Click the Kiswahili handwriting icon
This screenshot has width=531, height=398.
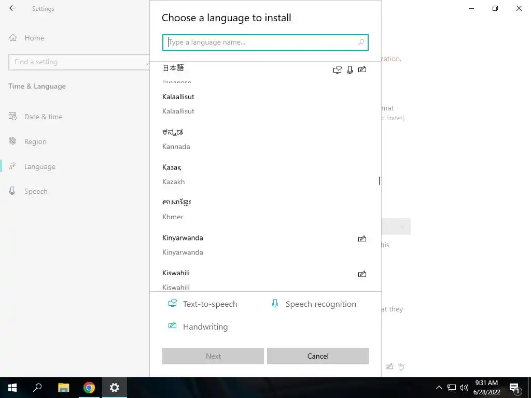pyautogui.click(x=362, y=274)
